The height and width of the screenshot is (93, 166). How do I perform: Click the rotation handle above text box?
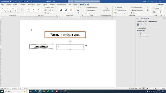tap(70, 41)
